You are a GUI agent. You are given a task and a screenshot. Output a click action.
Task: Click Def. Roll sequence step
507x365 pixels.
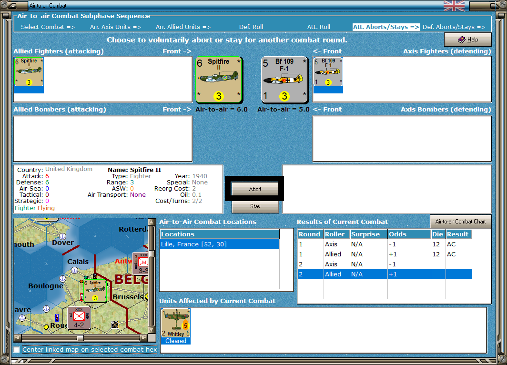pos(251,27)
